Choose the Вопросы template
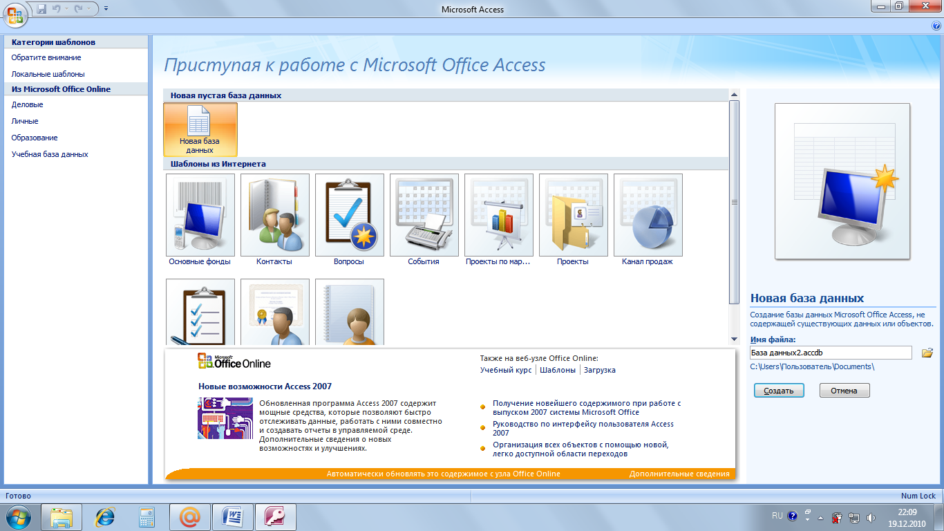 pos(349,220)
